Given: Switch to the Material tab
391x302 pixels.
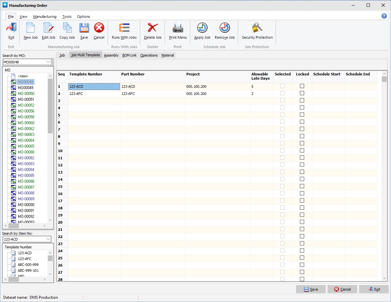Looking at the screenshot, I should 168,55.
